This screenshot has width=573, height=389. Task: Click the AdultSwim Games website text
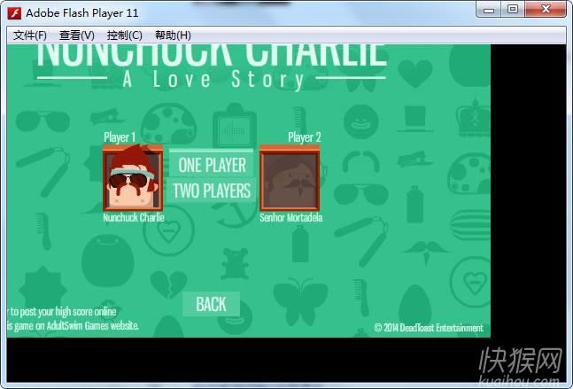click(73, 326)
